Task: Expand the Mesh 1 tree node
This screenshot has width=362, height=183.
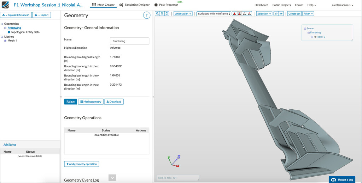Action: pos(5,41)
